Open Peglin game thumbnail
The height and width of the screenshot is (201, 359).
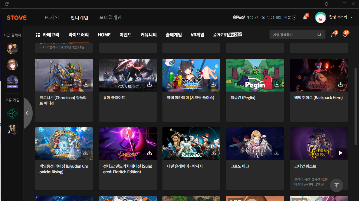click(x=255, y=75)
